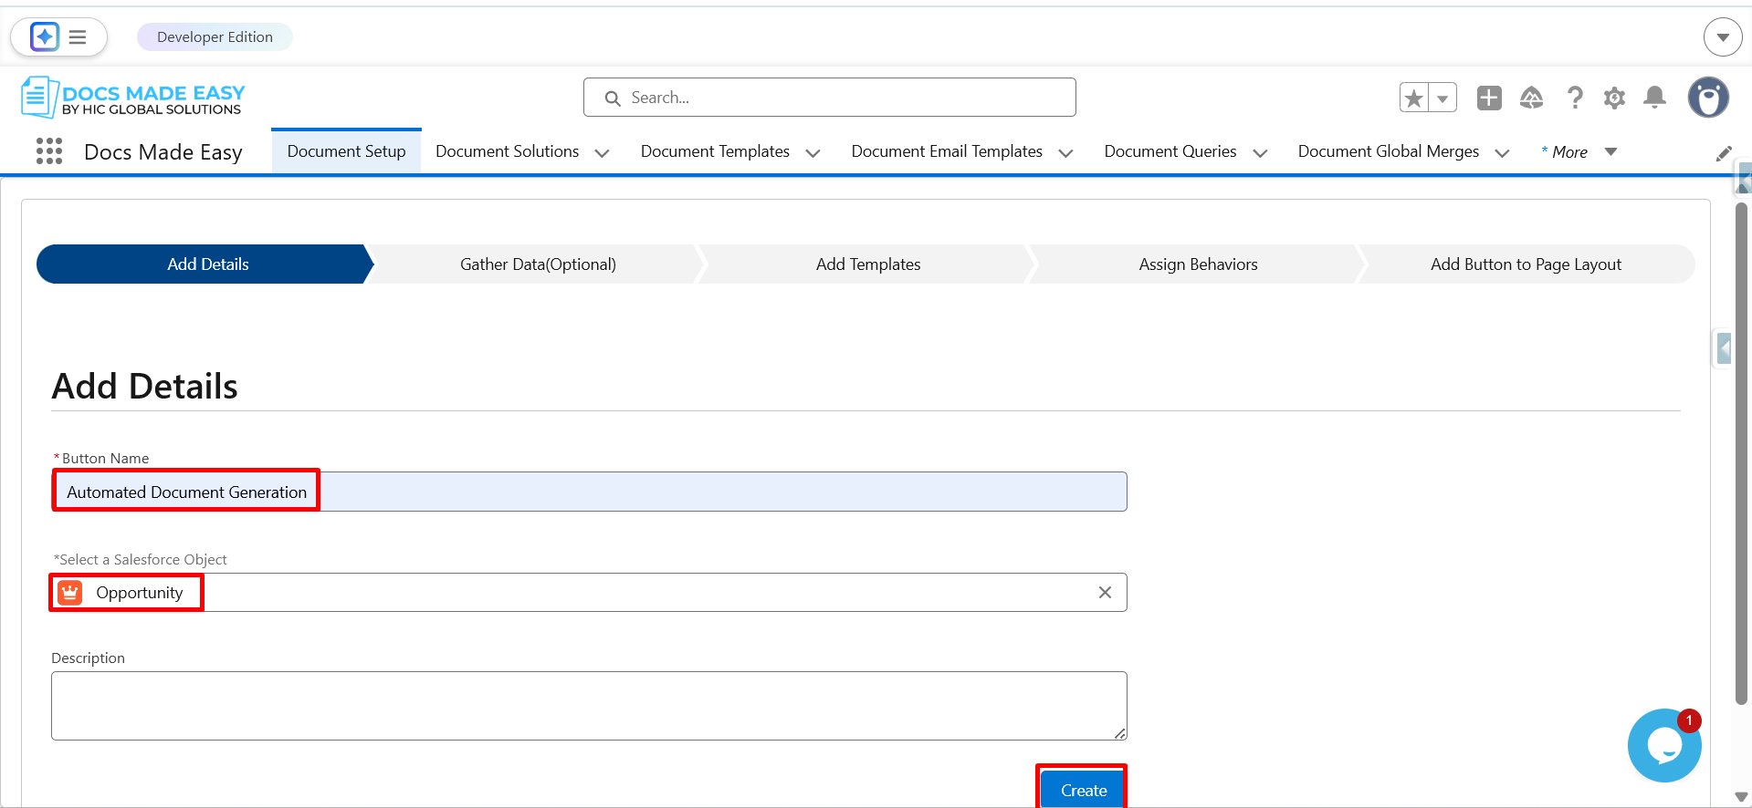
Task: Expand the Document Solutions menu chevron
Action: (x=602, y=153)
